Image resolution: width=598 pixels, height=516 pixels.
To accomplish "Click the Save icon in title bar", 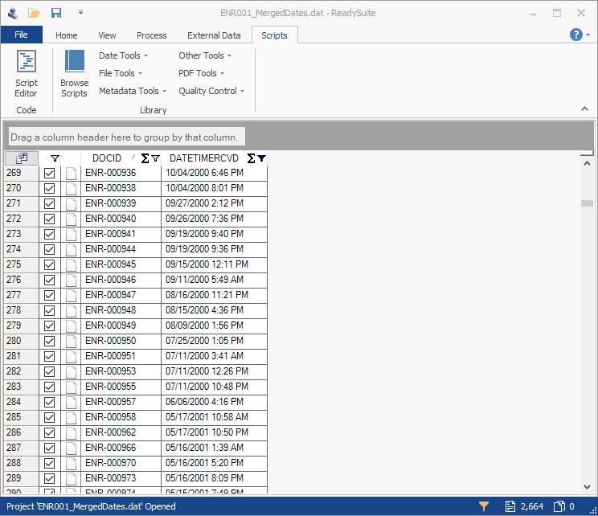I will pyautogui.click(x=56, y=13).
